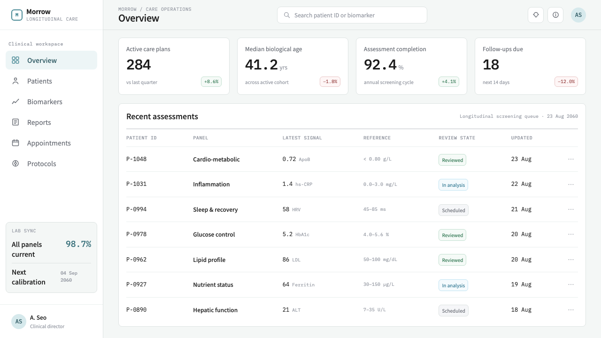The image size is (601, 338).
Task: Click the -12.0% follow-ups badge
Action: tap(566, 82)
